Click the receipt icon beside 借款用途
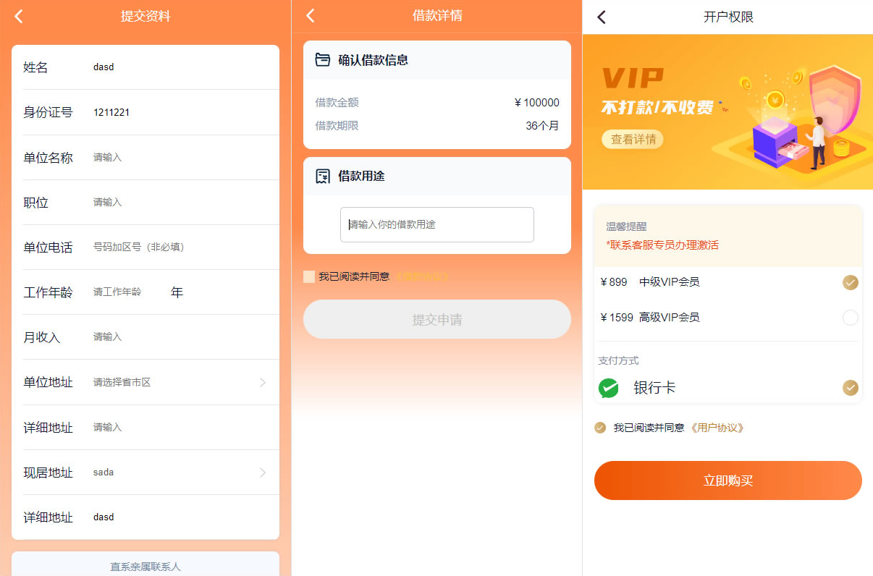Viewport: 873px width, 576px height. click(323, 176)
